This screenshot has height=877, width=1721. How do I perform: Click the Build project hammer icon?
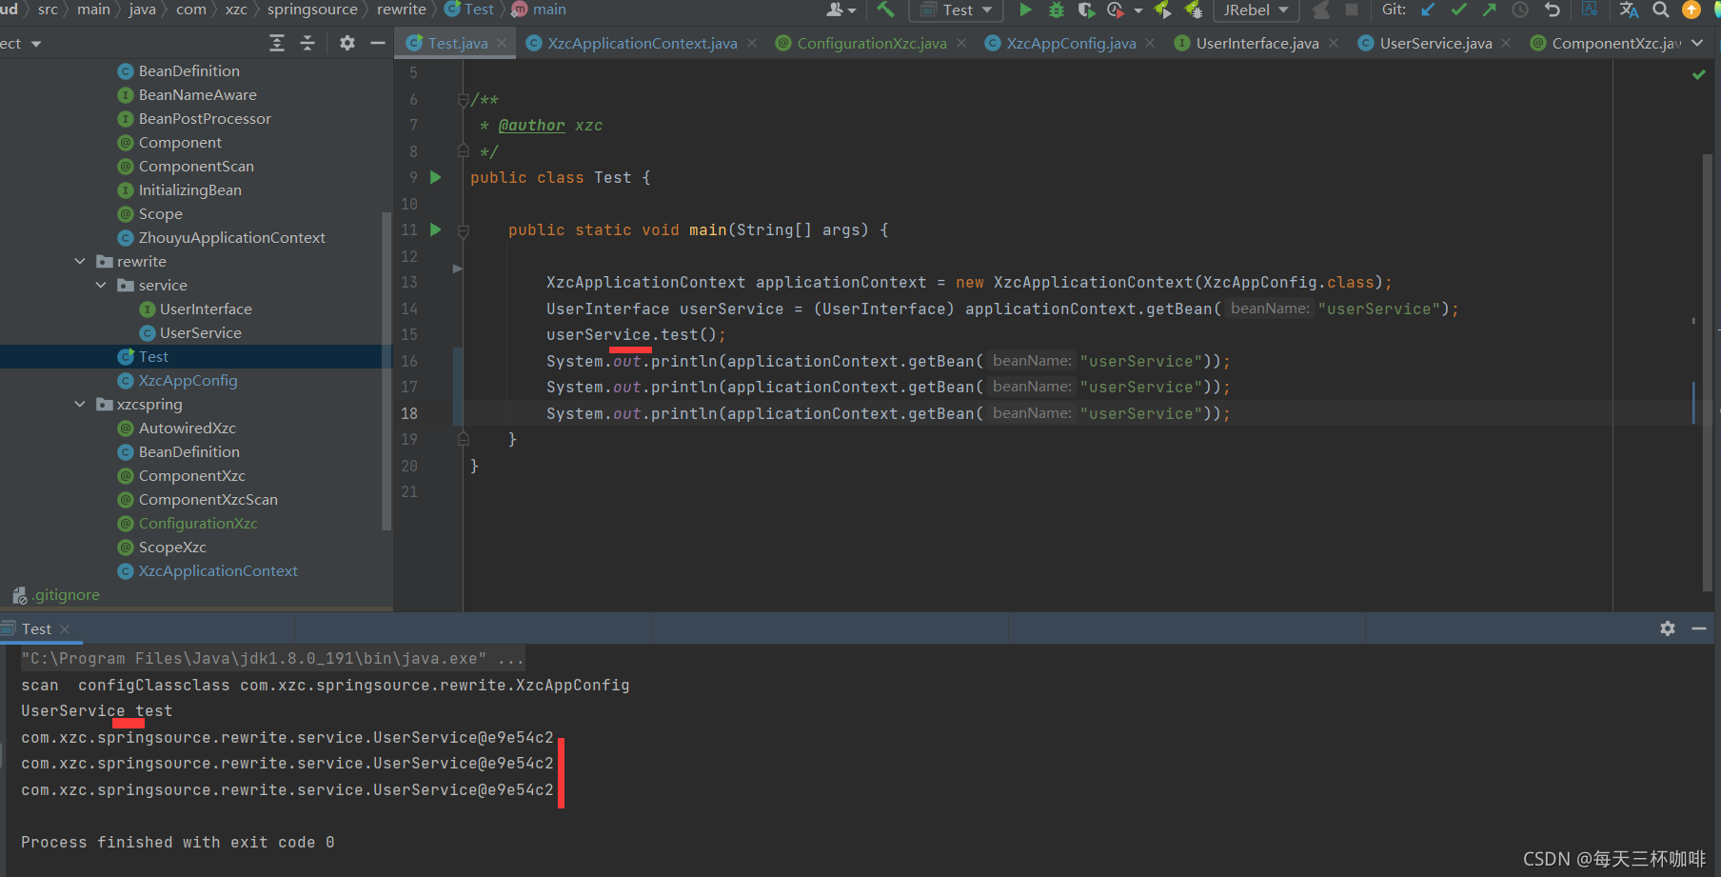(x=885, y=10)
